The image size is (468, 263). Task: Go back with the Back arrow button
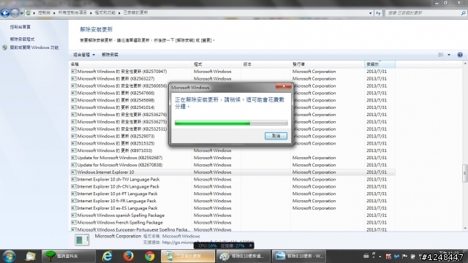click(5, 13)
